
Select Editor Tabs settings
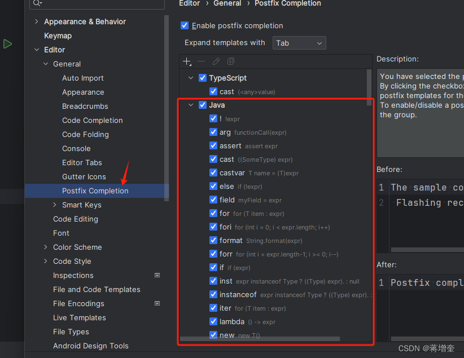pyautogui.click(x=82, y=162)
